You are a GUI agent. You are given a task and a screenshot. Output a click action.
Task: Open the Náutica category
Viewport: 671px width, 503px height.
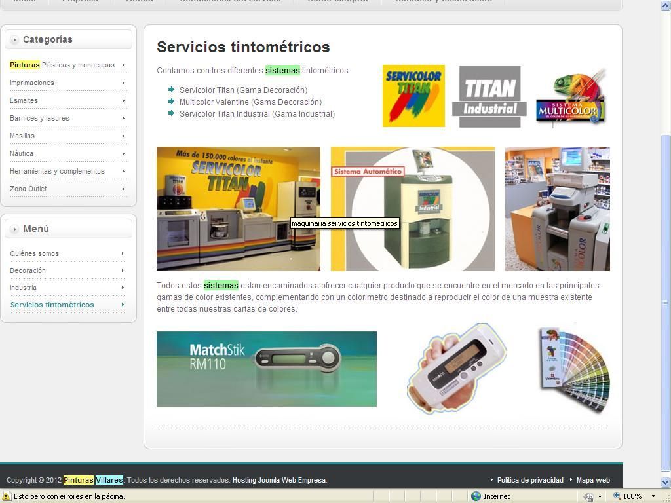click(x=22, y=153)
